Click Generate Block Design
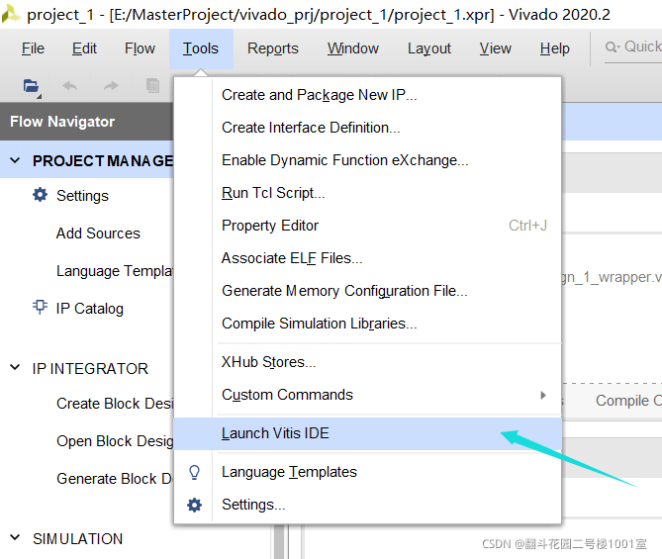662x559 pixels. (115, 479)
